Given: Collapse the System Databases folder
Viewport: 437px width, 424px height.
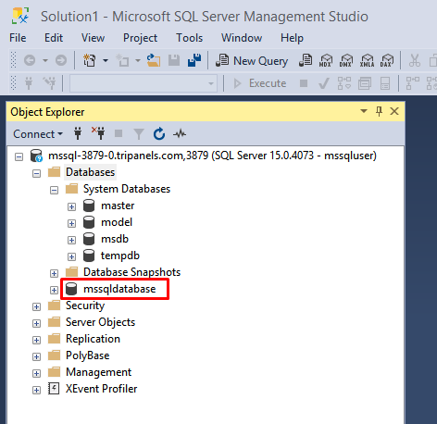Looking at the screenshot, I should point(54,190).
